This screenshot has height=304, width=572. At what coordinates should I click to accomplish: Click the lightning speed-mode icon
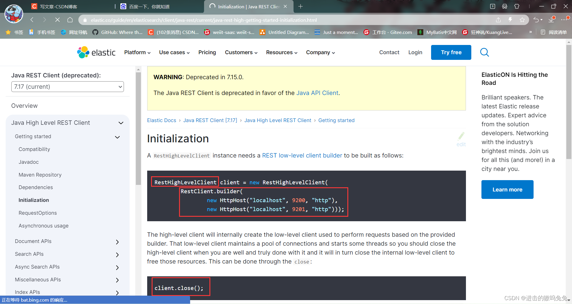[510, 20]
